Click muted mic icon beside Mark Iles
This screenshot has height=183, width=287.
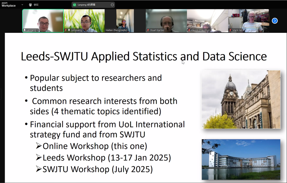(x=230, y=30)
